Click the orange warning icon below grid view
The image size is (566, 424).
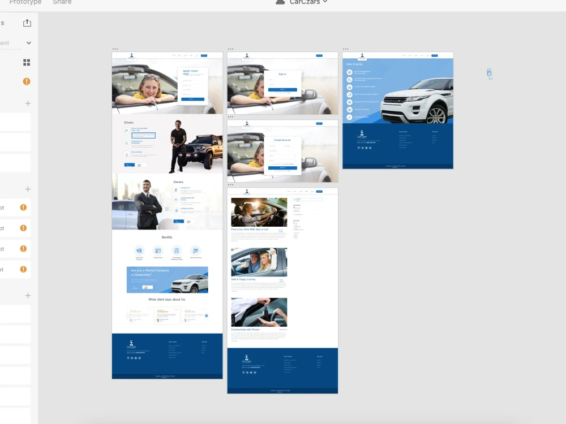[x=27, y=81]
